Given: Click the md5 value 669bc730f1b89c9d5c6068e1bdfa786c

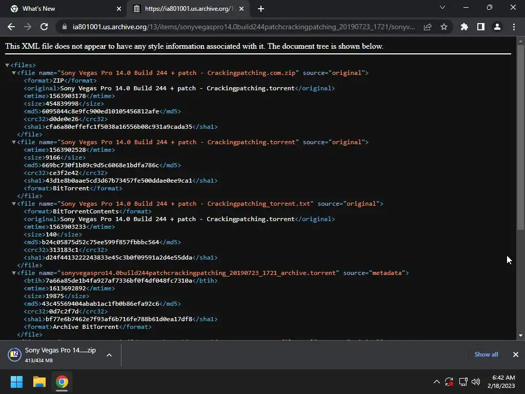Looking at the screenshot, I should (x=100, y=165).
